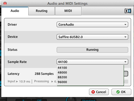Collapse the Sample Rate dropdown arrow
The image size is (134, 101).
coord(125,62)
